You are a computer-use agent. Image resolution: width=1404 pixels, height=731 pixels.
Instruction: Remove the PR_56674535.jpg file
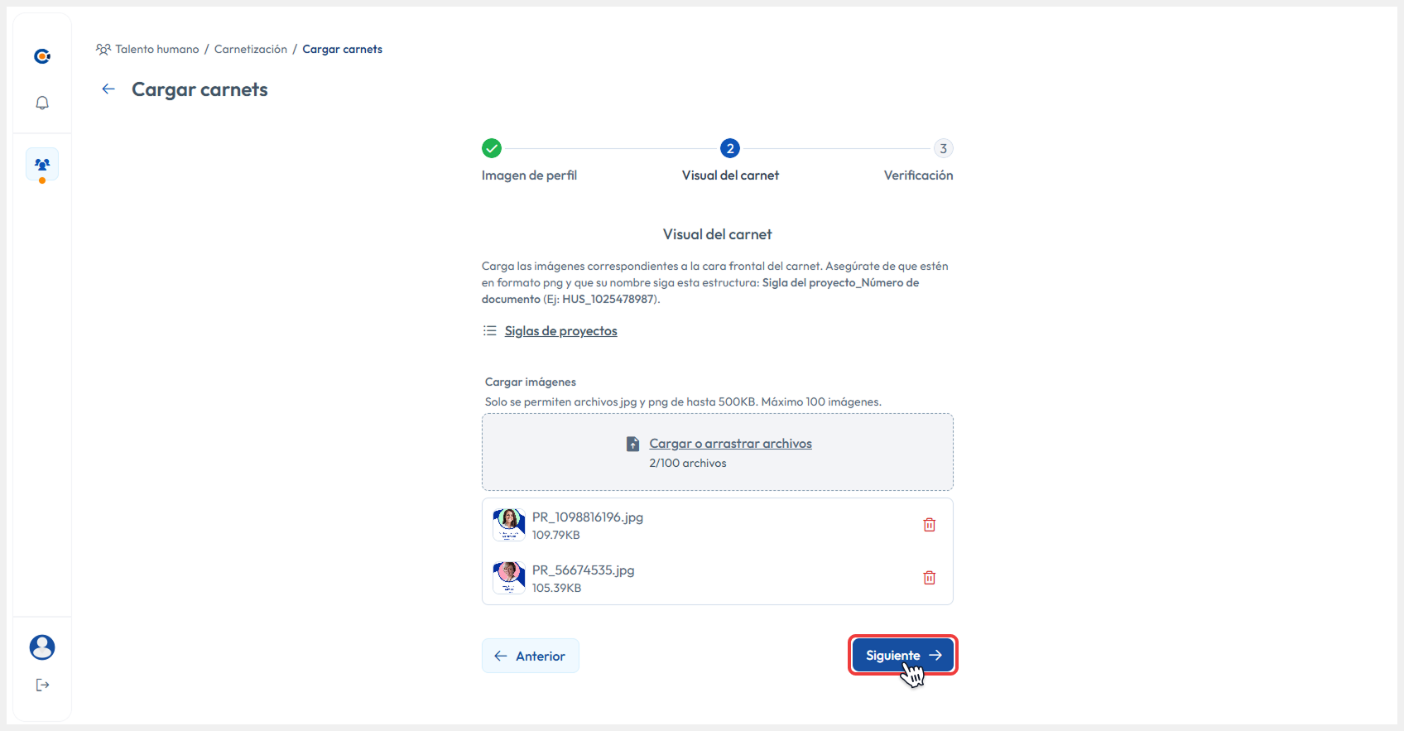tap(929, 578)
